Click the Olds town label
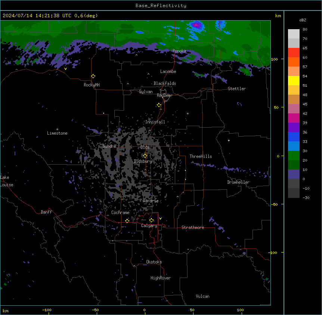The height and width of the screenshot is (315, 322). [145, 147]
